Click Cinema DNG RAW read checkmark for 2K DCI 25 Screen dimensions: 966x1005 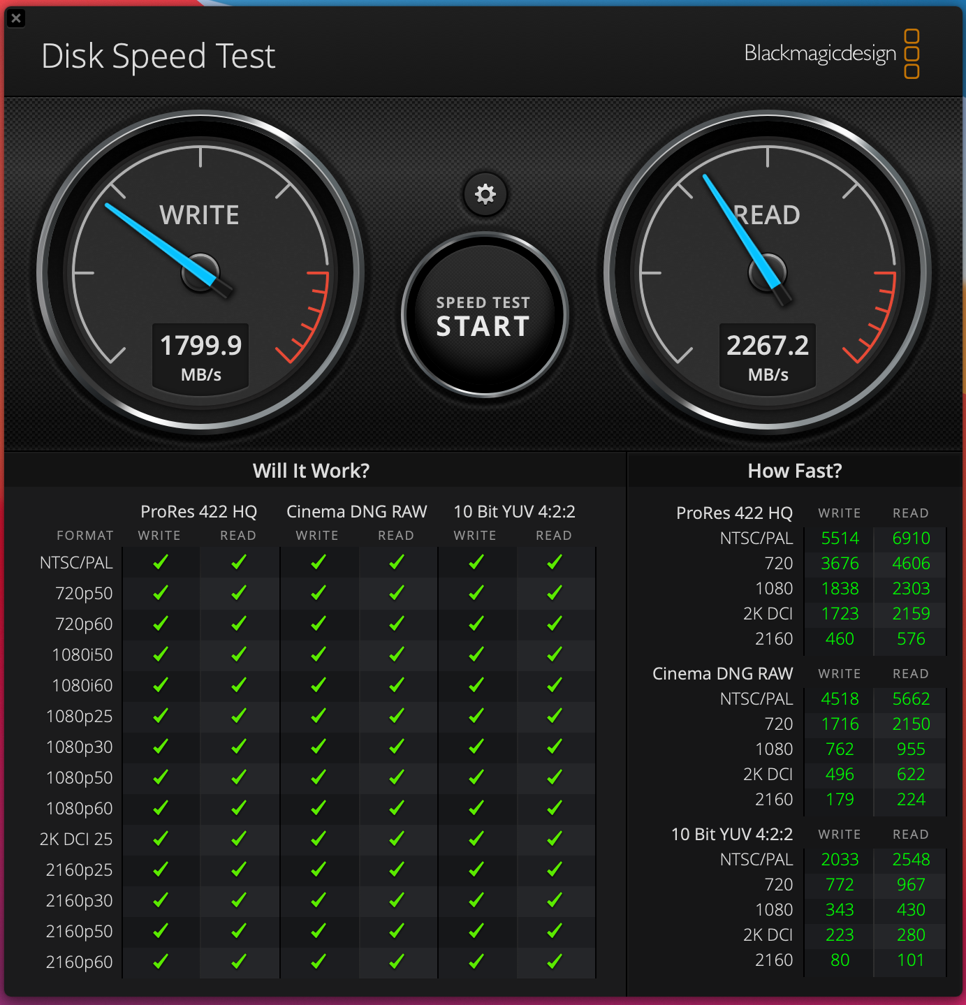pyautogui.click(x=397, y=839)
